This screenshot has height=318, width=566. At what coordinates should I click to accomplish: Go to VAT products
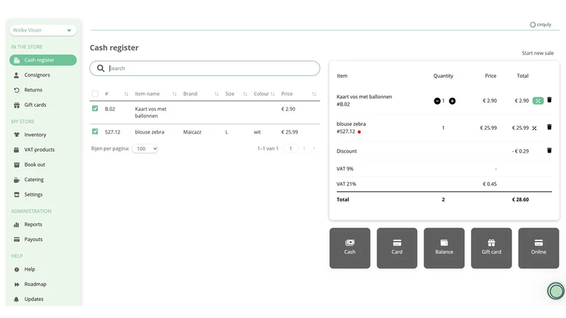pos(40,150)
